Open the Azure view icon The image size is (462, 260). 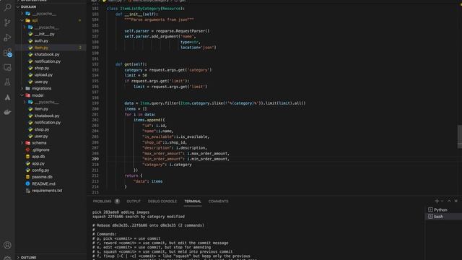pos(7,97)
